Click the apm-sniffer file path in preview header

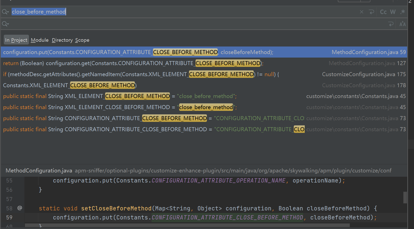pos(233,170)
